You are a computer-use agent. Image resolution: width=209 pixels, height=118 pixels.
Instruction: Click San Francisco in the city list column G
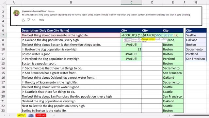coord(196,59)
